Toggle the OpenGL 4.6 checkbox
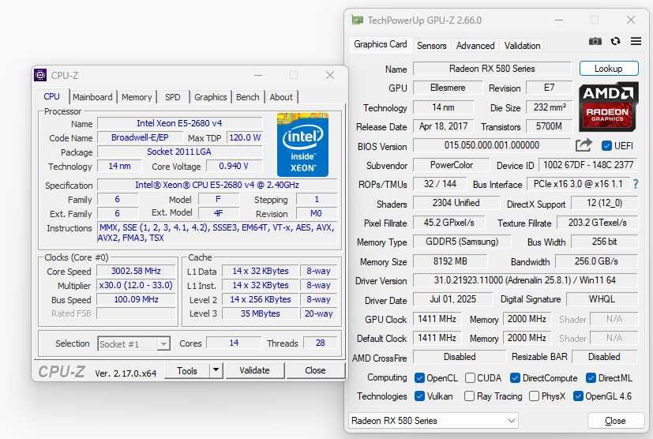This screenshot has width=653, height=439. [578, 396]
